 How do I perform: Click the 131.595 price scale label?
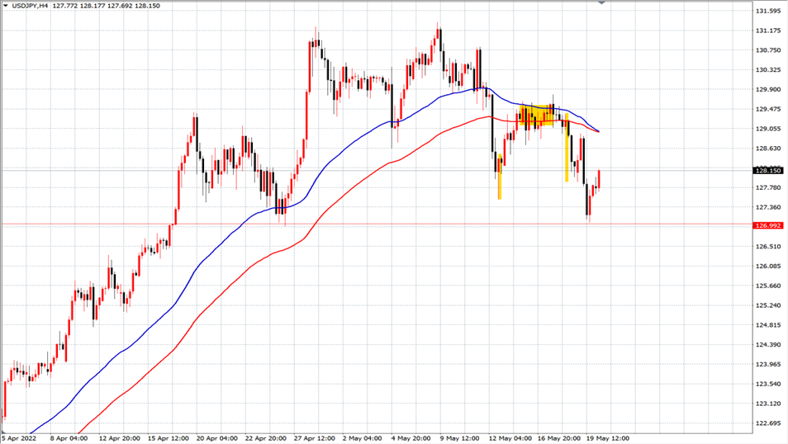(768, 11)
